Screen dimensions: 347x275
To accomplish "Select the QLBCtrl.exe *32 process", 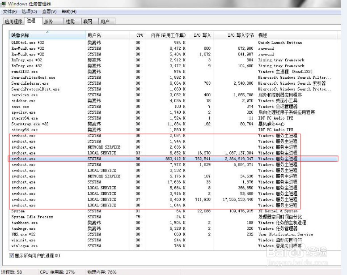I will [x=173, y=43].
